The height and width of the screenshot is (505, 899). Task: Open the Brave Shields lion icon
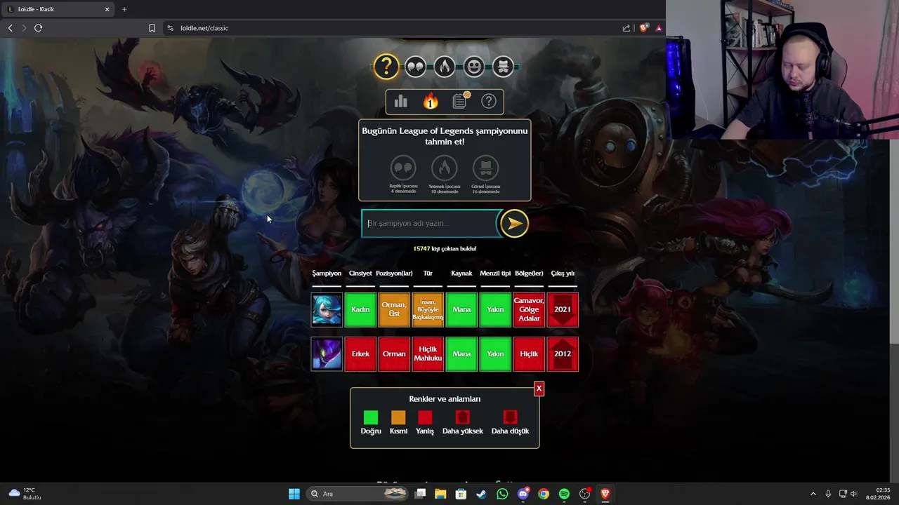point(643,28)
